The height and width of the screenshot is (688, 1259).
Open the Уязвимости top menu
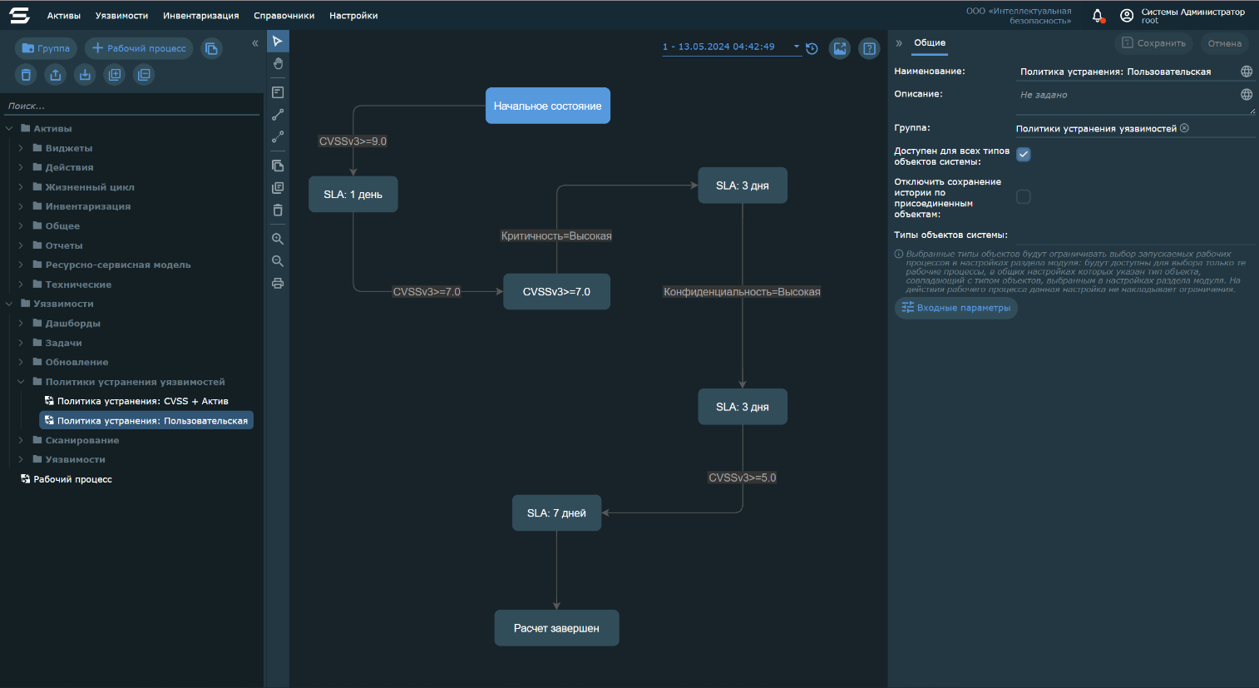(x=121, y=16)
